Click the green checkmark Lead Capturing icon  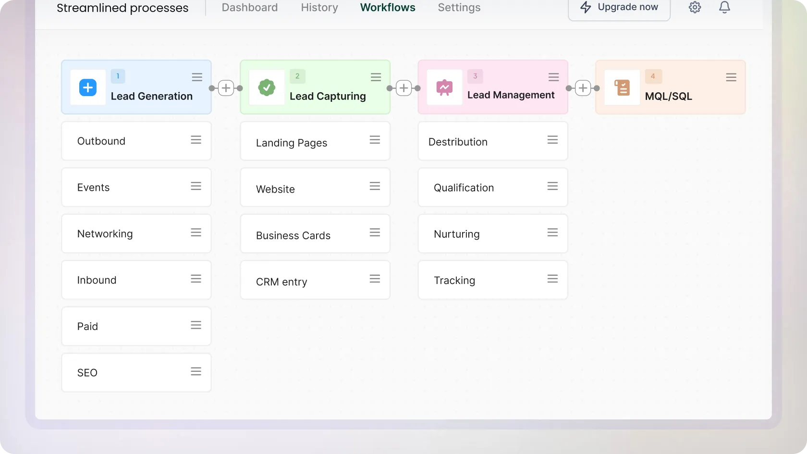point(267,87)
